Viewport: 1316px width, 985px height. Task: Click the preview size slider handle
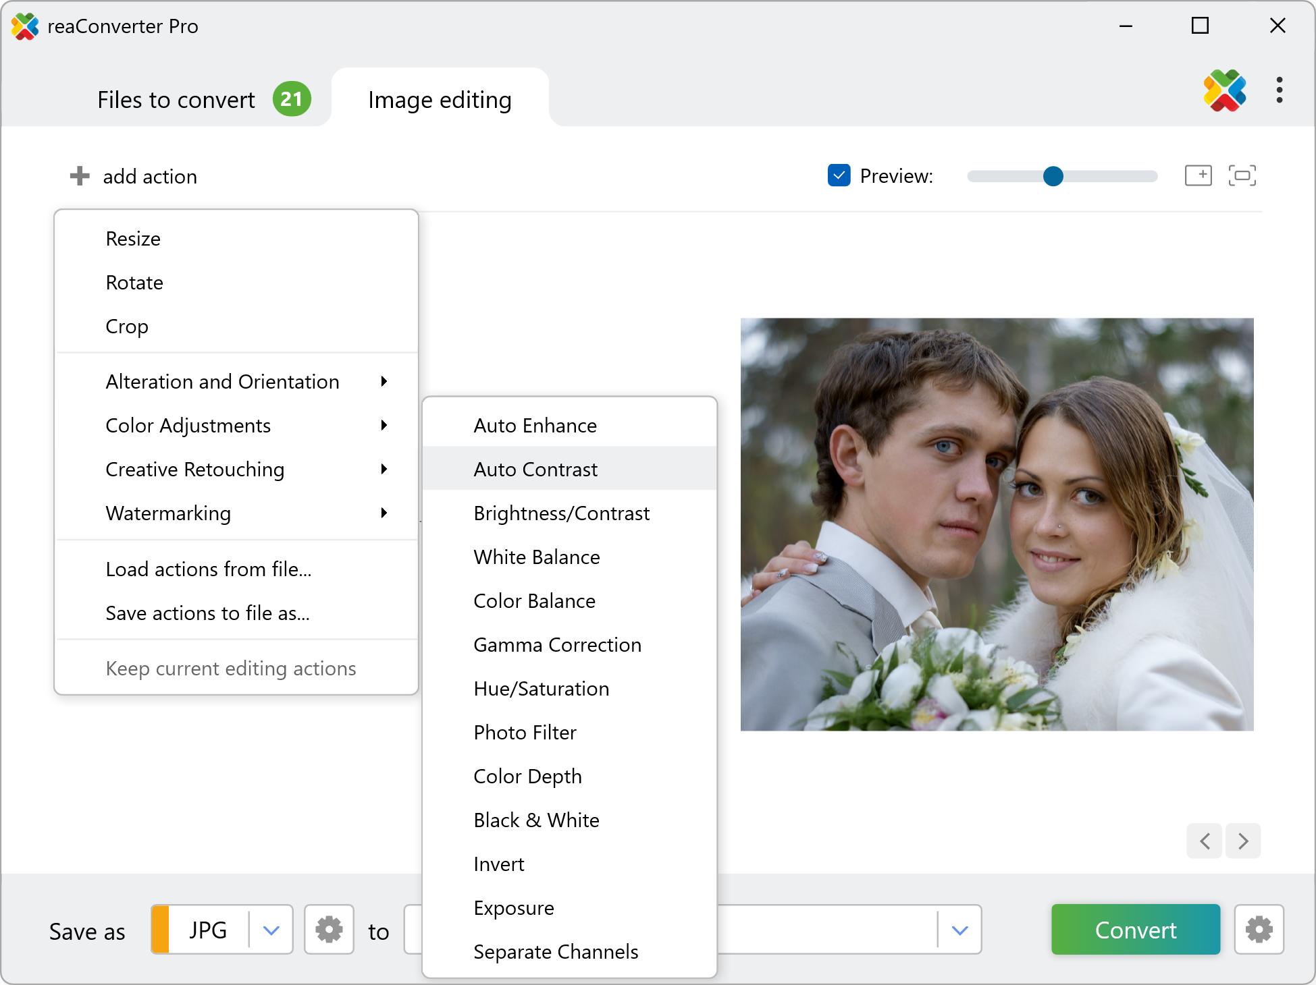[1053, 176]
